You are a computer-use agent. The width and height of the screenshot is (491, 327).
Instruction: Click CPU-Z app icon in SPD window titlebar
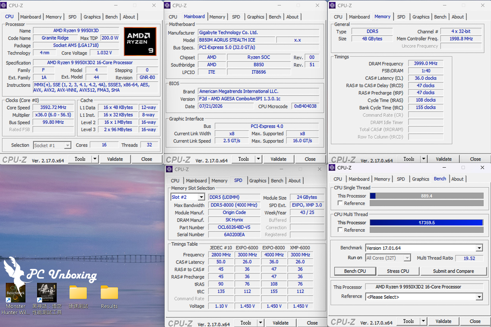point(169,169)
